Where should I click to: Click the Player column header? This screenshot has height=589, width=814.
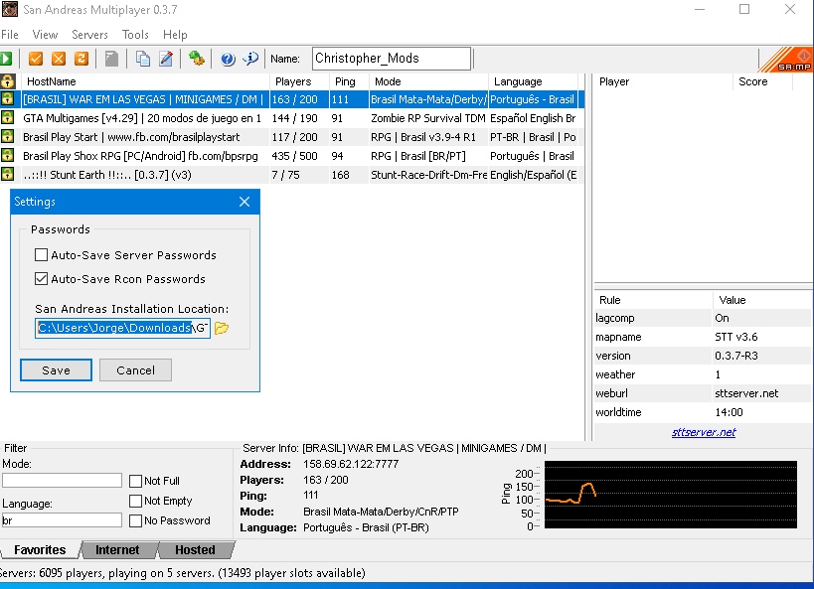tap(664, 81)
